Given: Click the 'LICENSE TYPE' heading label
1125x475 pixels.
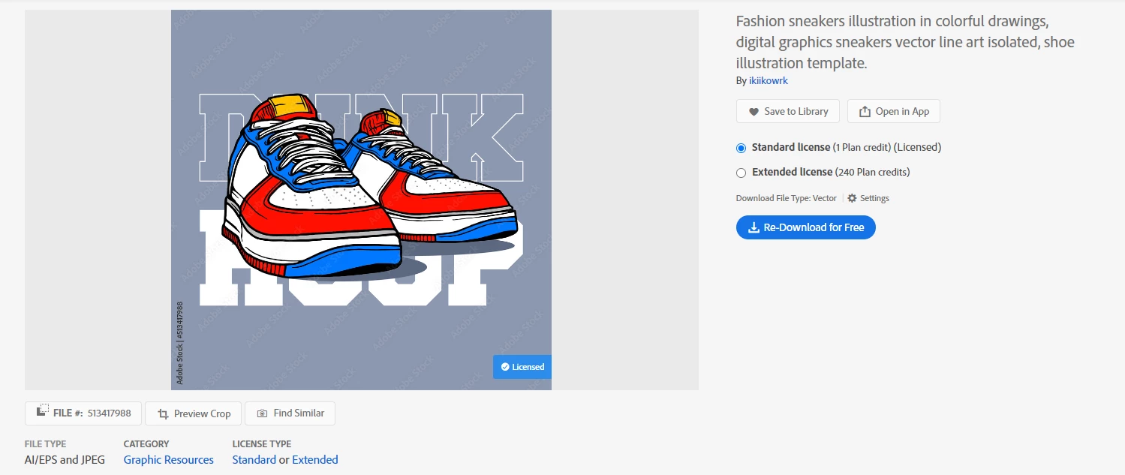Looking at the screenshot, I should [262, 444].
